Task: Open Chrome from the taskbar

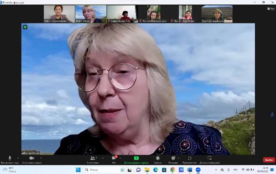Action: point(172,170)
